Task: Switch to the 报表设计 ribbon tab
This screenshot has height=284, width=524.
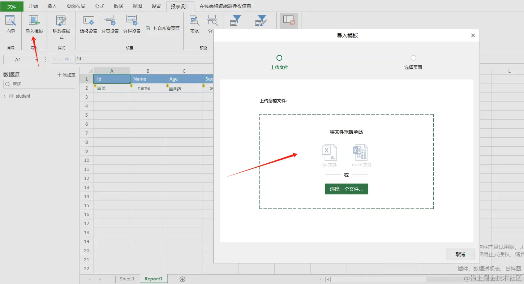Action: click(180, 6)
